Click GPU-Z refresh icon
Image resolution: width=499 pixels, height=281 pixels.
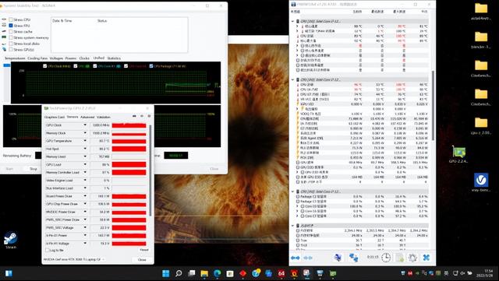point(142,116)
